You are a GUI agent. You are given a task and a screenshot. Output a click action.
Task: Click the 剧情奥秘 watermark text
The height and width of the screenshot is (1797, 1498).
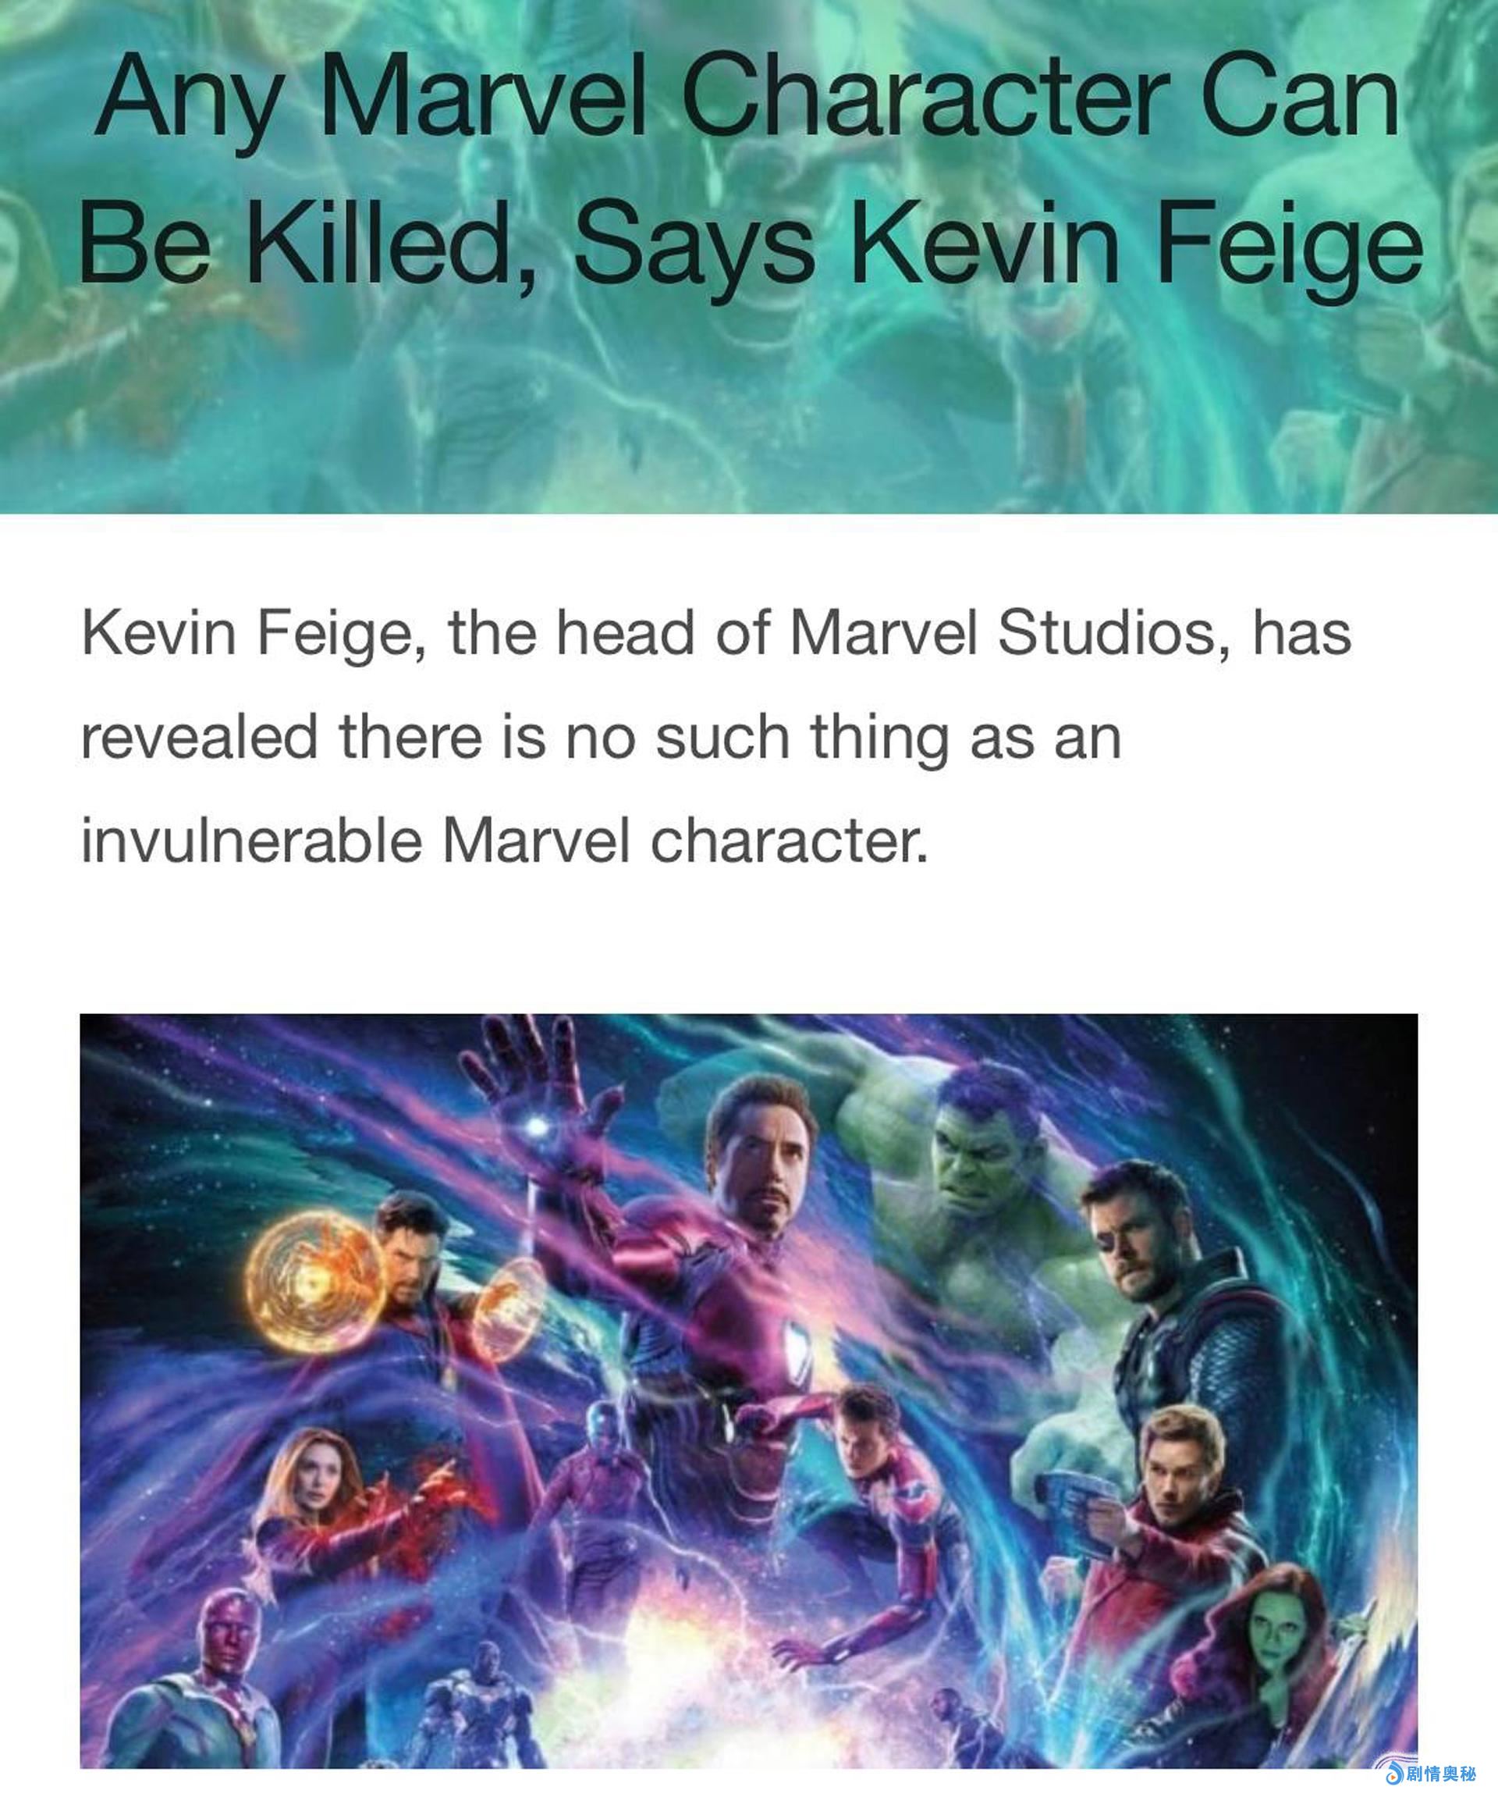point(1441,1773)
